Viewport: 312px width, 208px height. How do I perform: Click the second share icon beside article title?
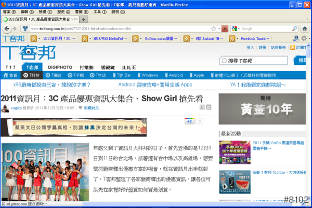[x=209, y=107]
